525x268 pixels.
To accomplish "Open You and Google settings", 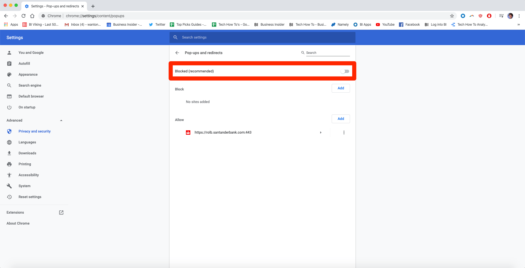I will click(x=31, y=53).
